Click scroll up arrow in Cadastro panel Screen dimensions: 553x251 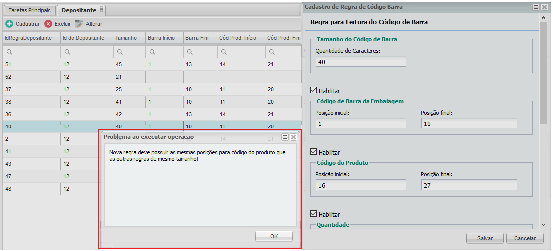tap(544, 18)
